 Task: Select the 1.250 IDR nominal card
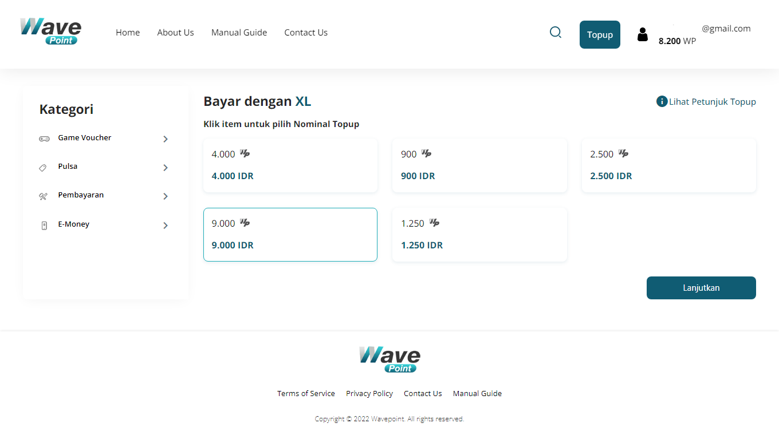pos(479,234)
